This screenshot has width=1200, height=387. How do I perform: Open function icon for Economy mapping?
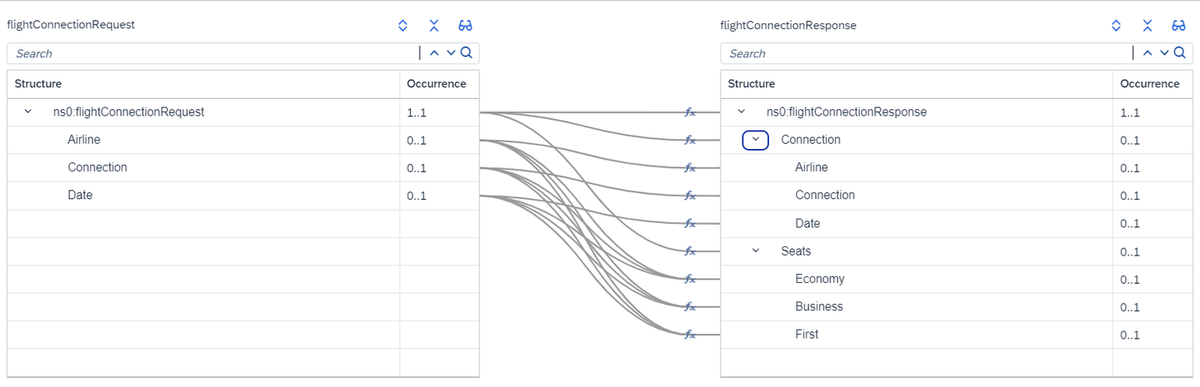pos(690,279)
